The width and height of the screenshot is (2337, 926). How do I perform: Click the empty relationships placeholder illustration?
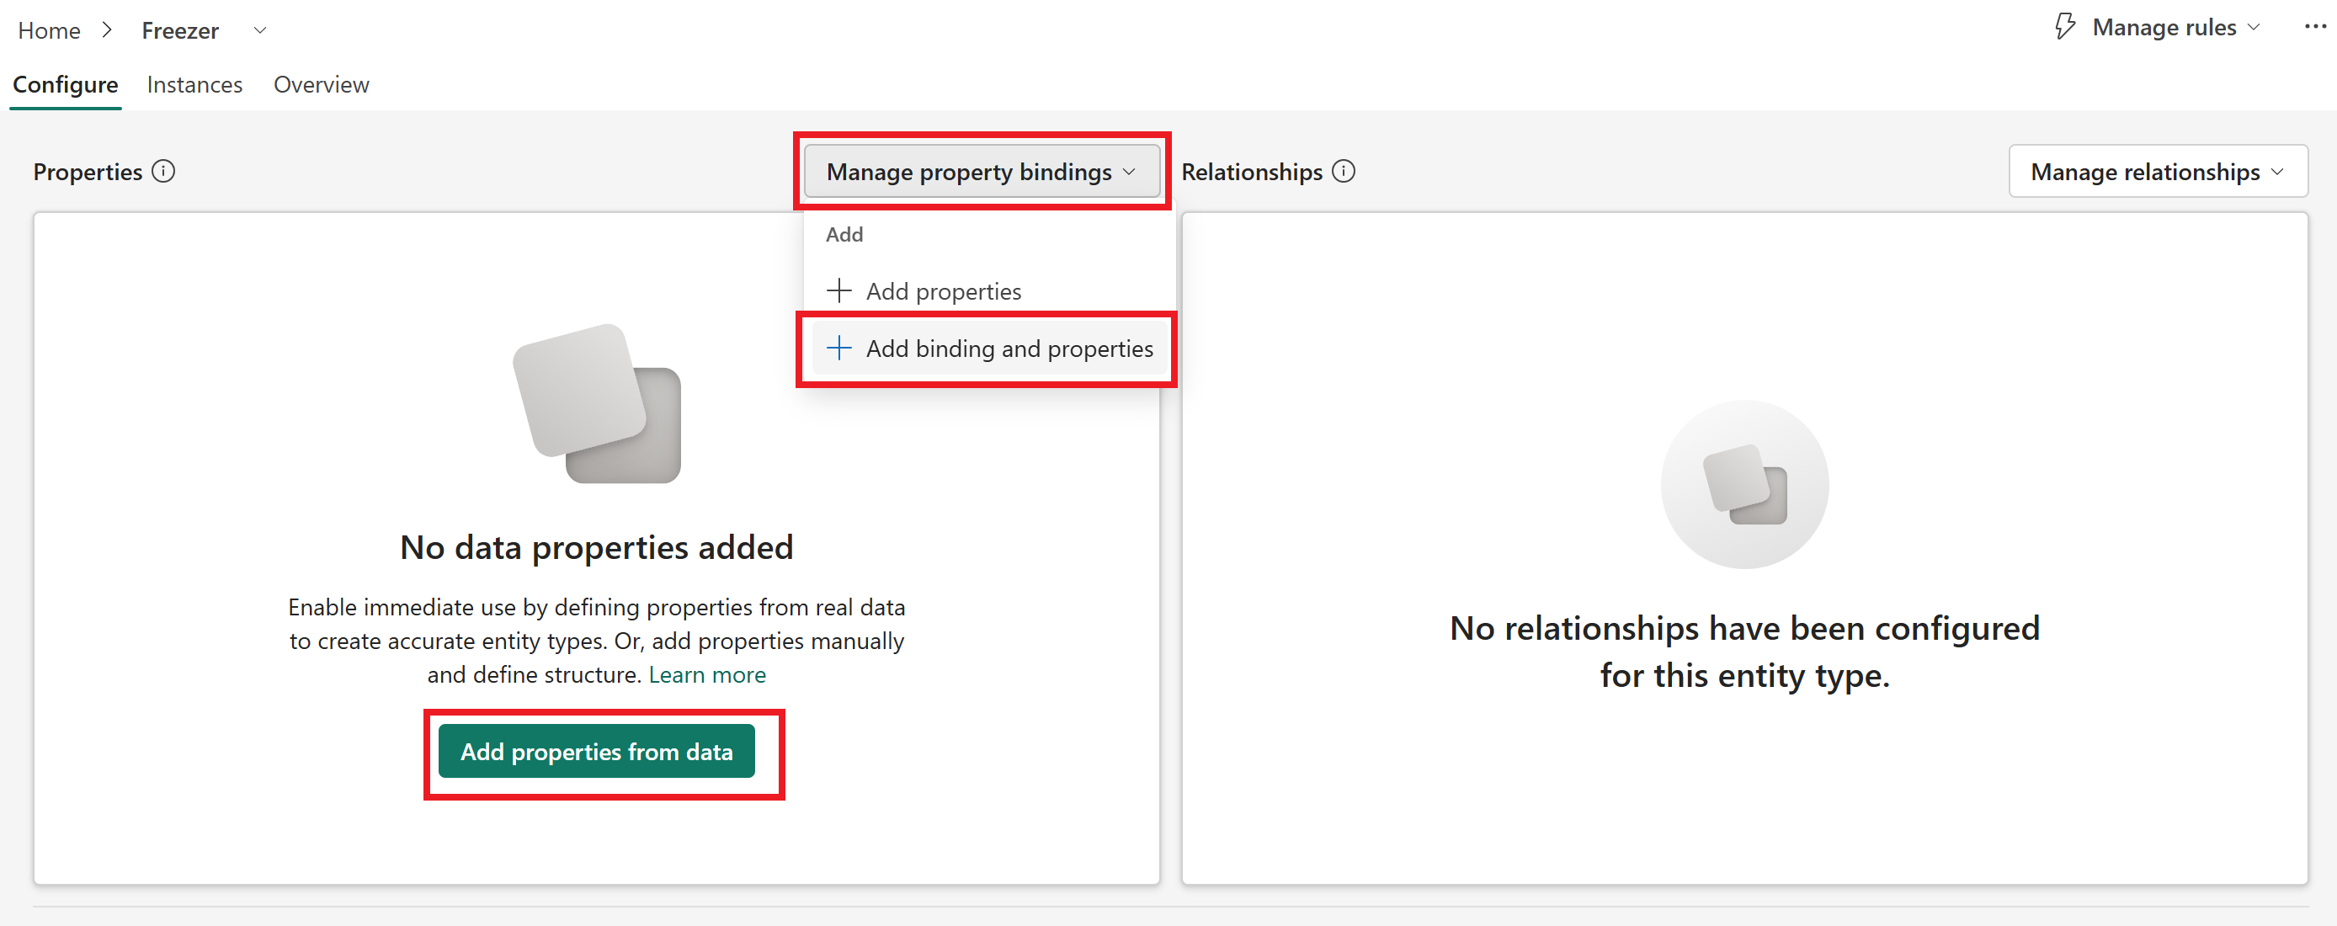point(1744,484)
